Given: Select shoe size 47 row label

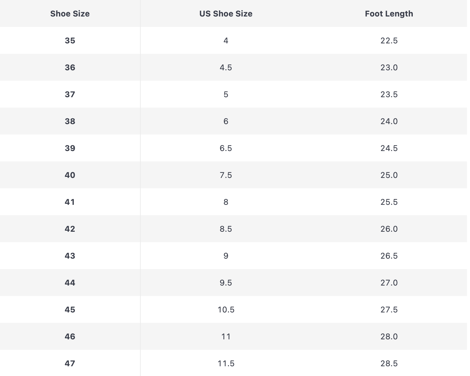Looking at the screenshot, I should [70, 364].
